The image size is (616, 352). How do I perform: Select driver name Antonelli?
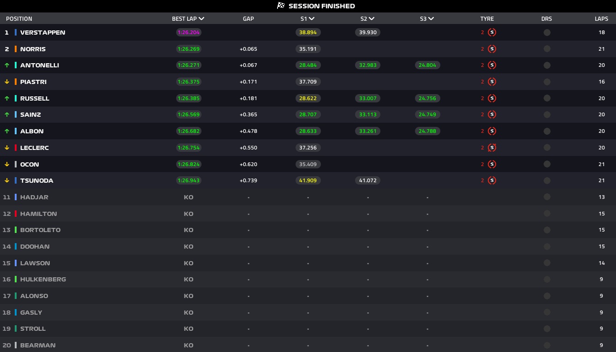(x=40, y=65)
